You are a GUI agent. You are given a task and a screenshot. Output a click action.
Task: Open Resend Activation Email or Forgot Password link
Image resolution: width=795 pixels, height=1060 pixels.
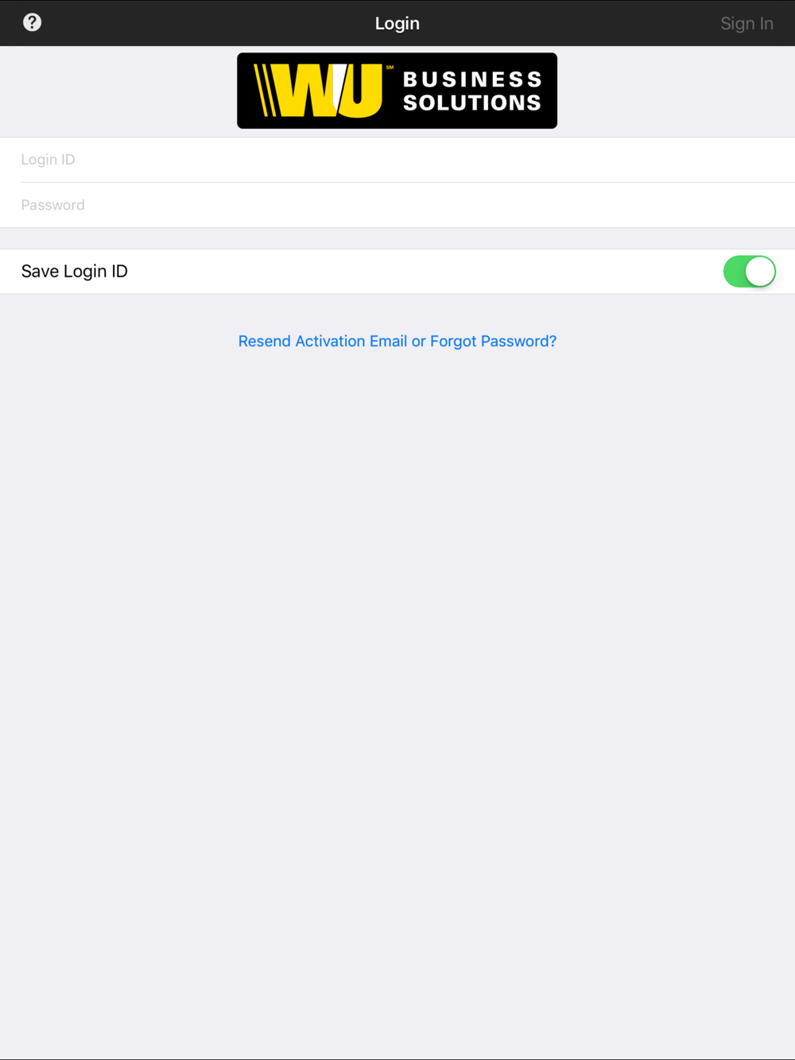pos(397,341)
